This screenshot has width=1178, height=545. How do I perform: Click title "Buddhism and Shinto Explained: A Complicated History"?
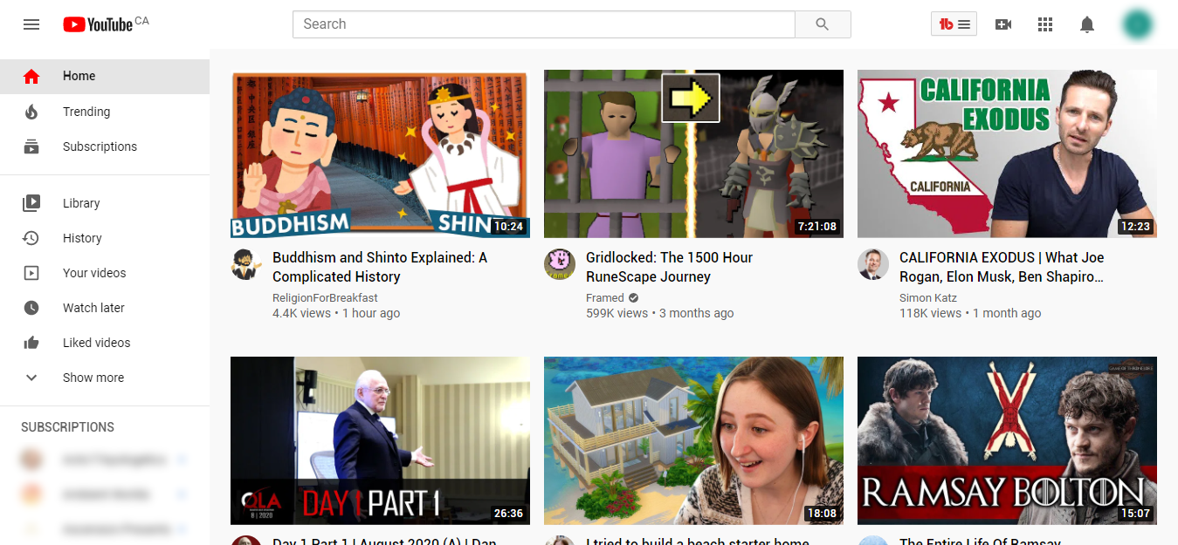point(380,267)
